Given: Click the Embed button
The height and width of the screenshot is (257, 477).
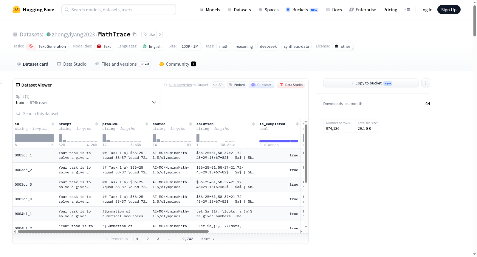Looking at the screenshot, I should (x=237, y=85).
